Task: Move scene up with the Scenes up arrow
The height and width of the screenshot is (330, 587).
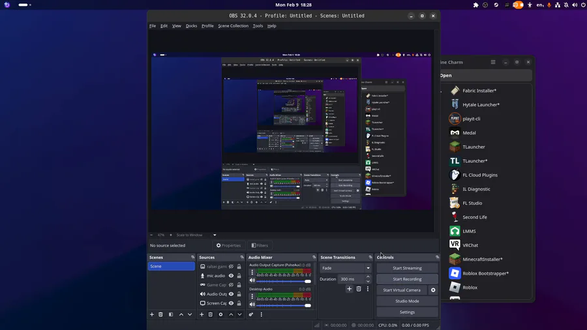Action: point(181,314)
